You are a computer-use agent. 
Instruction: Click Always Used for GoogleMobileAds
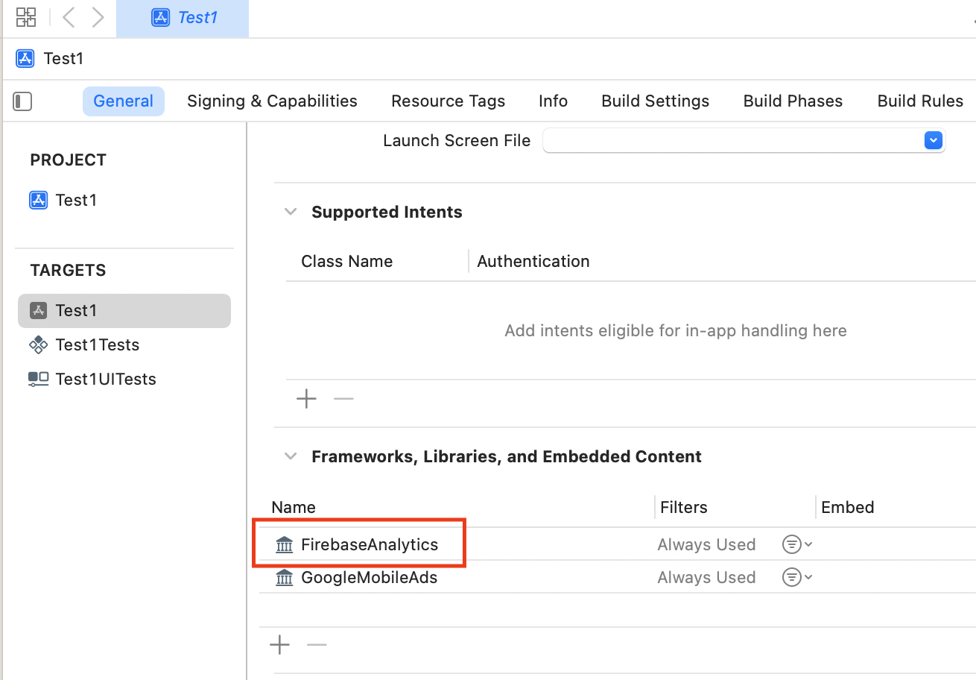706,578
